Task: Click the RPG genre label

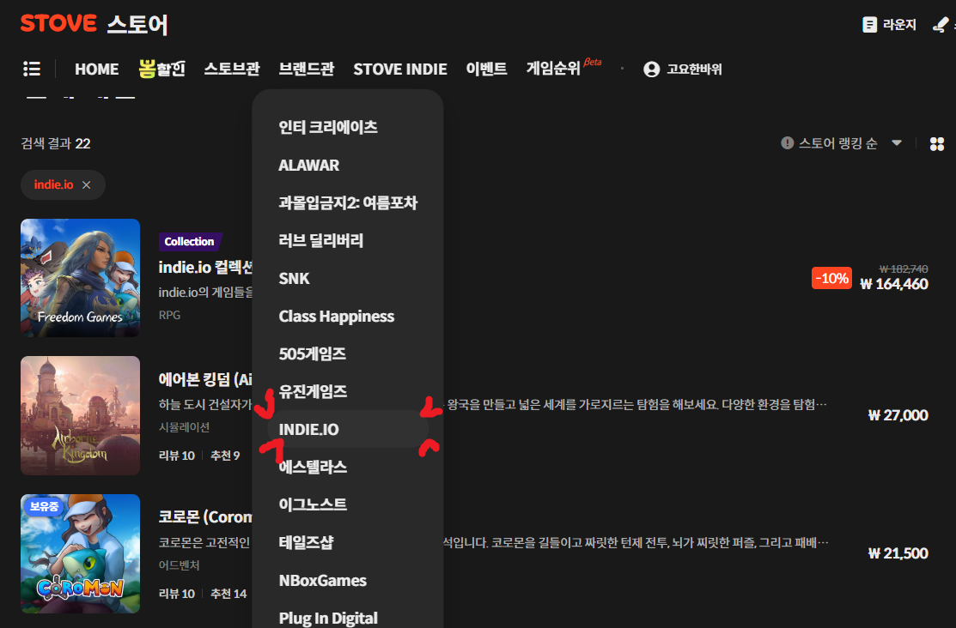Action: tap(169, 316)
